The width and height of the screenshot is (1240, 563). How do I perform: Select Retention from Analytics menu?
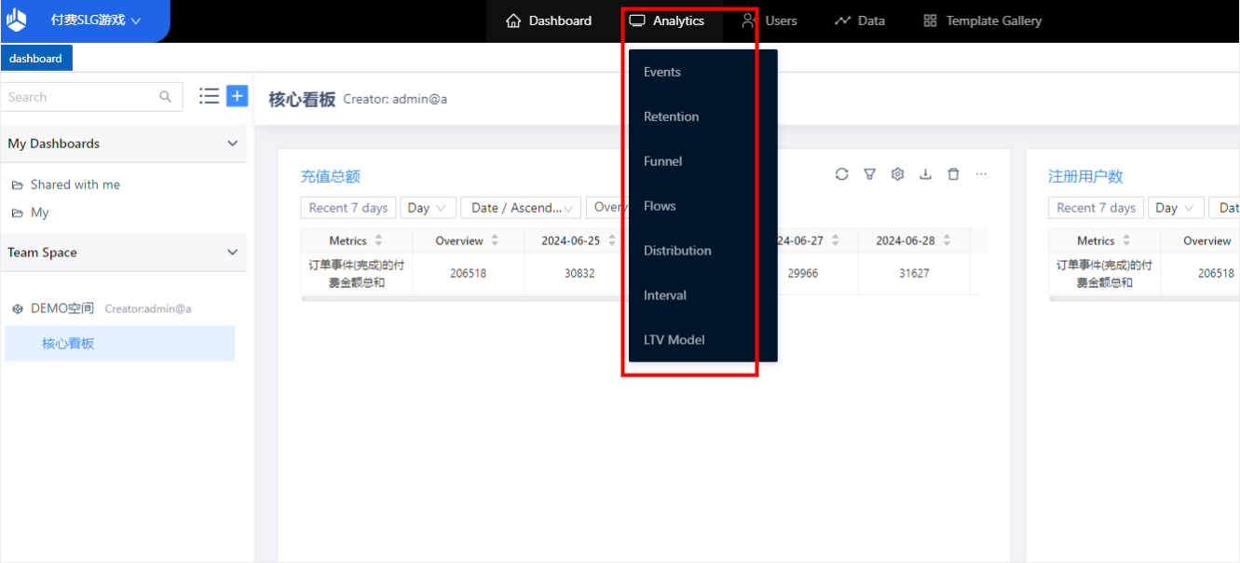click(x=671, y=117)
